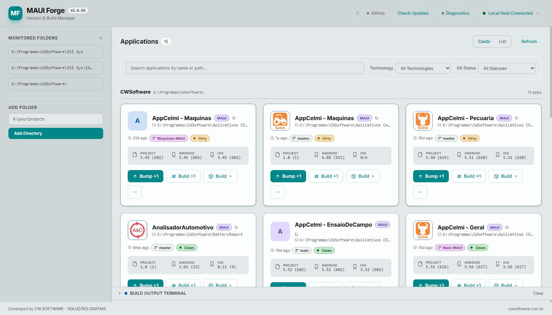Click refresh icon beside AnalisadorAutomotivo
This screenshot has height=315, width=552.
point(236,227)
